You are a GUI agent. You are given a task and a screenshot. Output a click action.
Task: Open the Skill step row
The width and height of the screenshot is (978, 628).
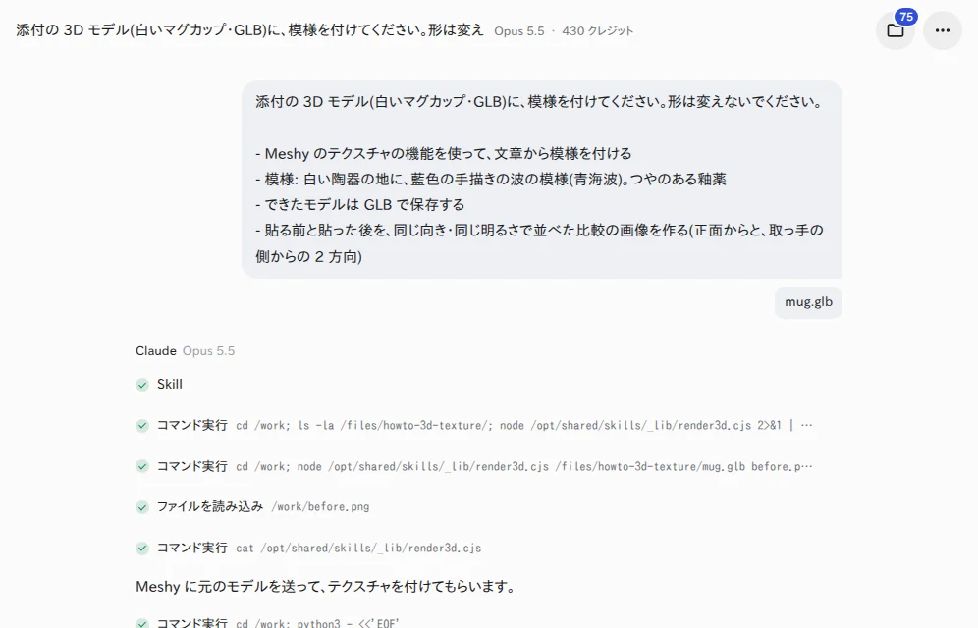[159, 385]
